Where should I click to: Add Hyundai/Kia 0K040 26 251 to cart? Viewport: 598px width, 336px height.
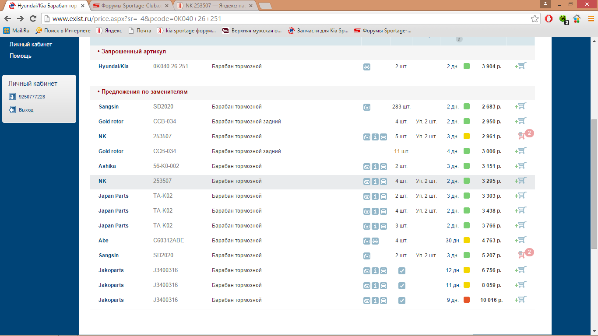coord(521,66)
